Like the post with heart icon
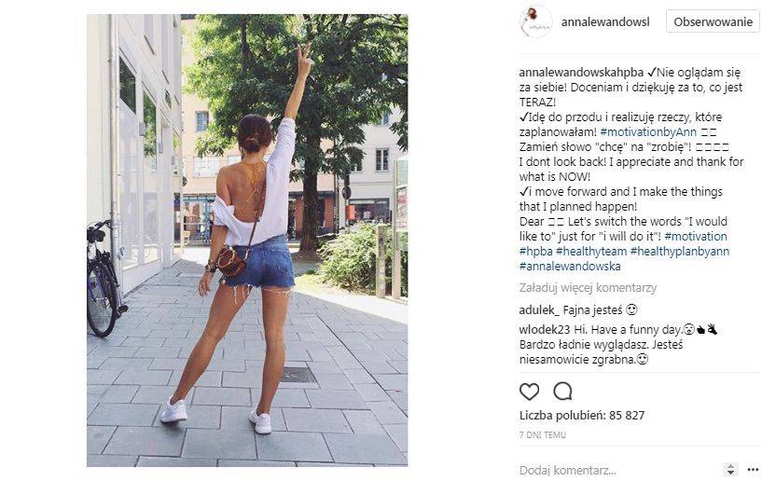762x481 pixels. coord(529,392)
